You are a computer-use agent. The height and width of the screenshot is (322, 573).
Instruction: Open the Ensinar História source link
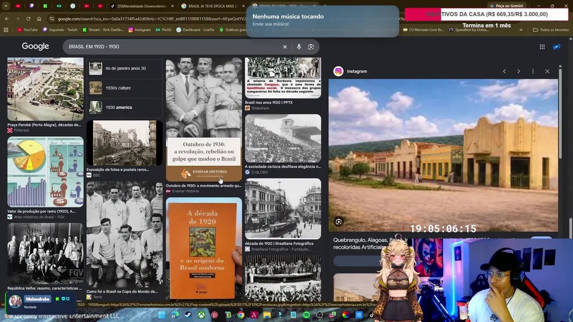(x=182, y=191)
